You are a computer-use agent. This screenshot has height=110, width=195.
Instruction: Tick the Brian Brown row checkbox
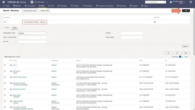pyautogui.click(x=5, y=95)
